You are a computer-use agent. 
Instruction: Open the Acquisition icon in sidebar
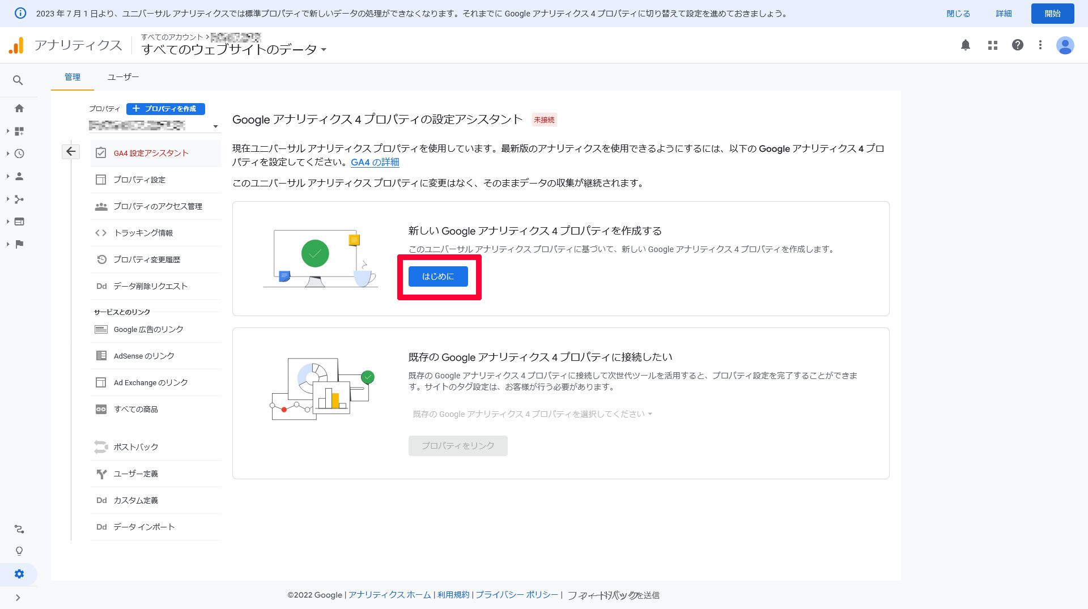pos(19,199)
